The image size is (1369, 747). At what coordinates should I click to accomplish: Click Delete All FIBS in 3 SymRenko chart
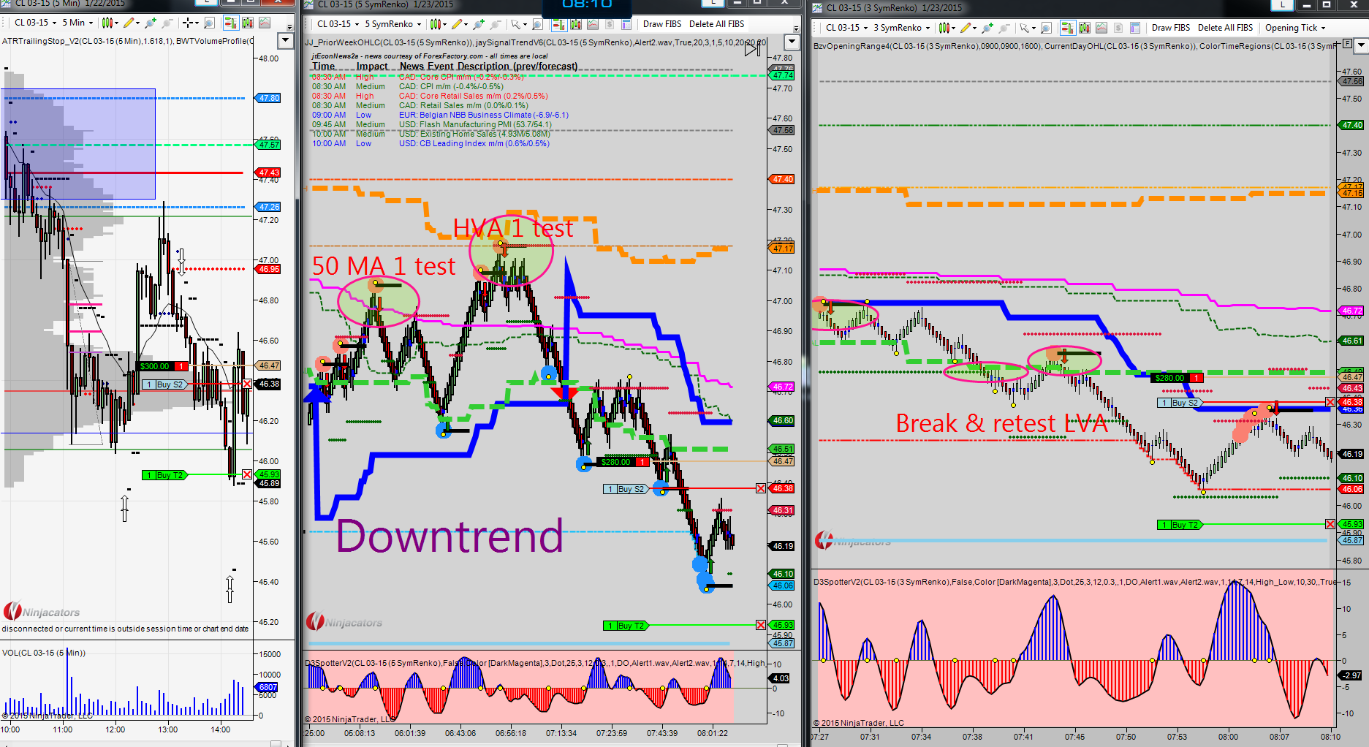[x=1225, y=28]
